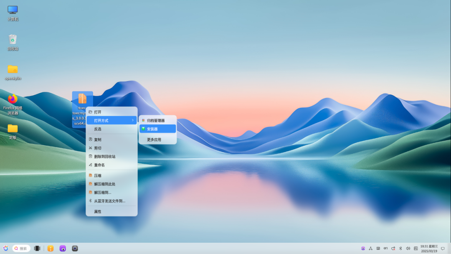Click the notification bubble in system tray

(x=443, y=248)
